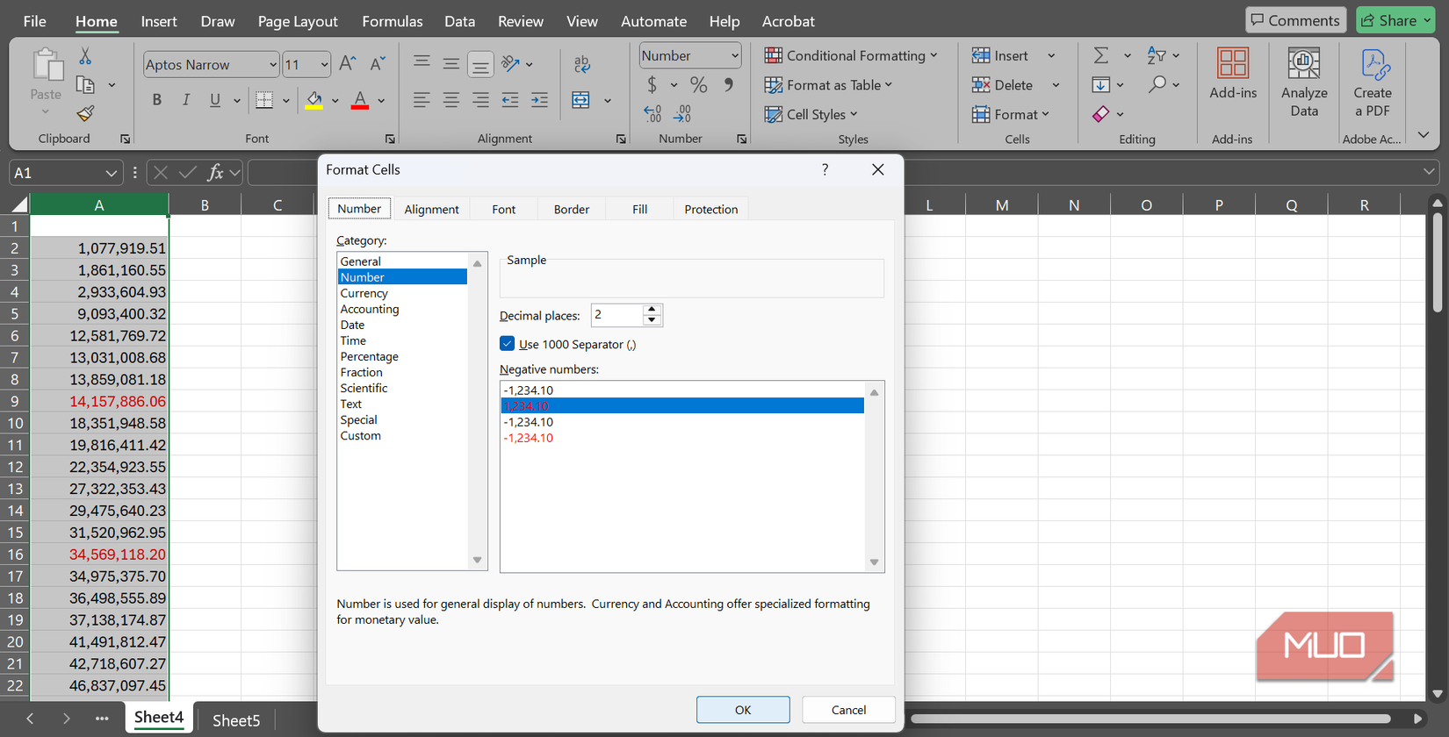The image size is (1449, 737).
Task: Expand the font name Aptos Narrow dropdown
Action: (x=272, y=65)
